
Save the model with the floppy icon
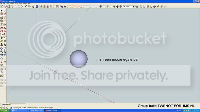tap(9, 6)
